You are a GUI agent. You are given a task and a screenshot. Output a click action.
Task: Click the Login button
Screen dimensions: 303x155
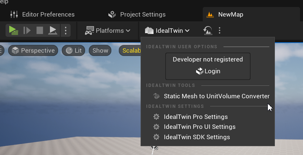point(208,71)
